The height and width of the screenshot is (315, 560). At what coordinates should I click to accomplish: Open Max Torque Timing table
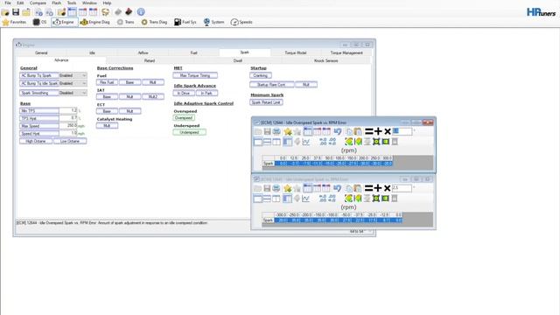coord(195,76)
